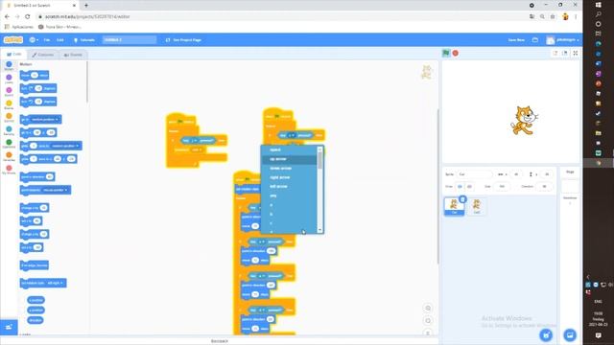Enter full screen stage mode
The image size is (614, 345).
click(x=576, y=54)
